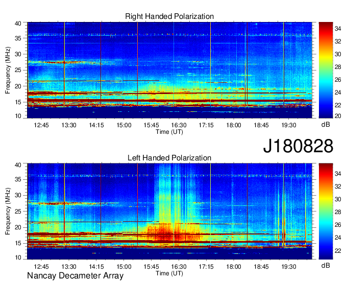
Task: Click the 18:45 tick under Left Handed plot
Action: pyautogui.click(x=261, y=267)
